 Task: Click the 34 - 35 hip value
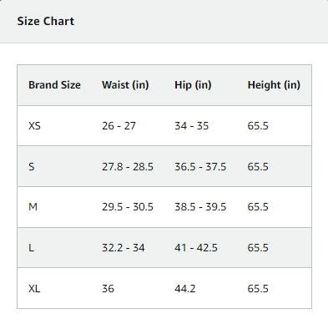[x=192, y=126]
